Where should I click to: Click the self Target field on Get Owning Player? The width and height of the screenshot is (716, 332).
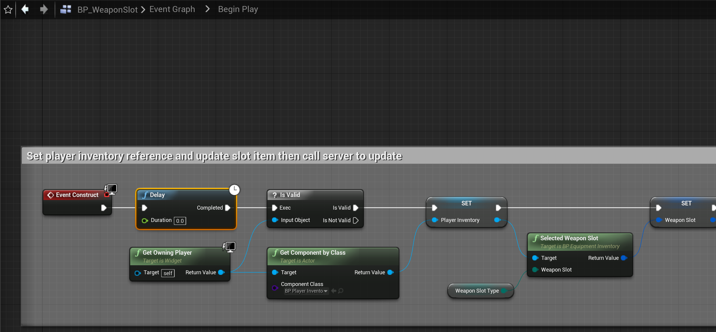pyautogui.click(x=168, y=273)
